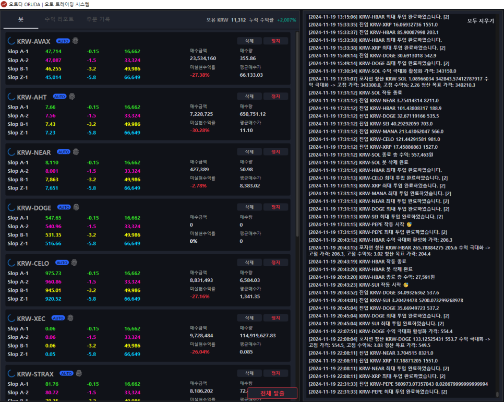The height and width of the screenshot is (402, 504).
Task: Click the spinner icon next to KRW-AHT
Action: coord(11,97)
